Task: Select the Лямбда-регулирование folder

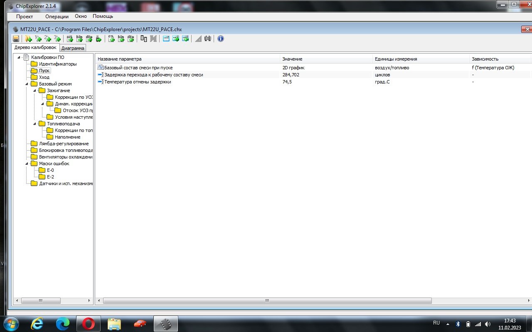Action: pyautogui.click(x=63, y=144)
